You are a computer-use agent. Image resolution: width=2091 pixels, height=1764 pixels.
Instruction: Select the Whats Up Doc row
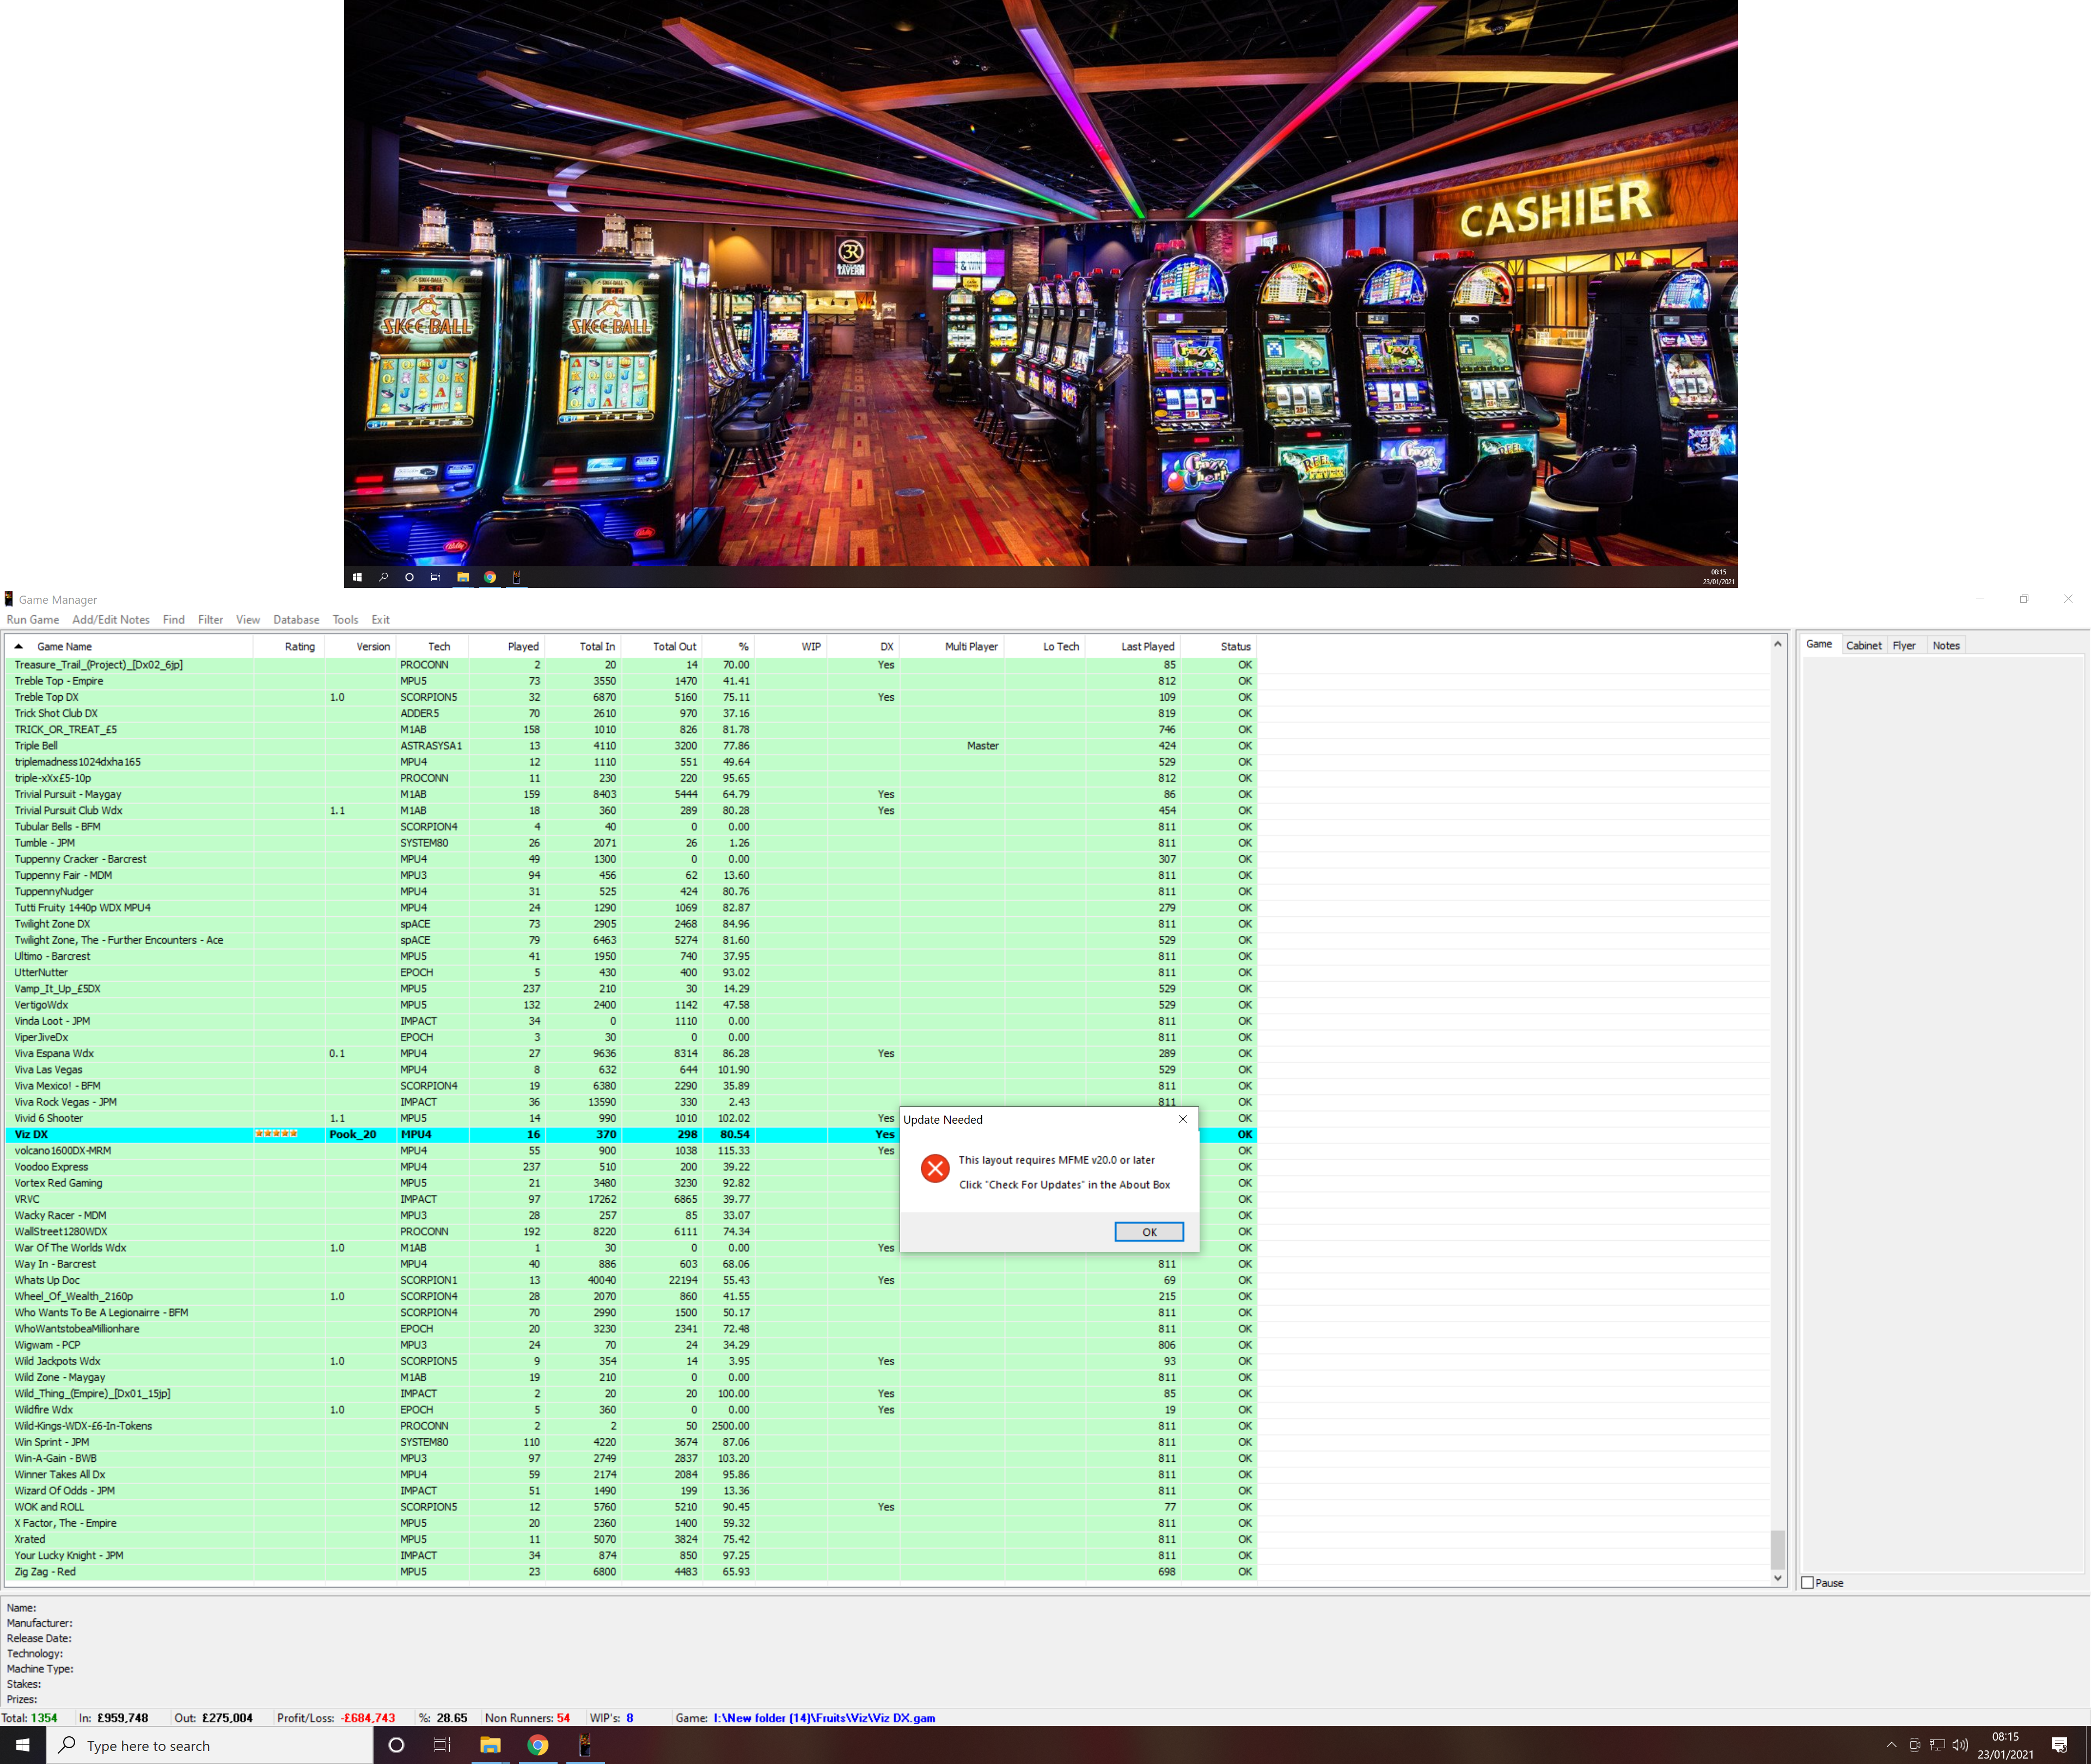(631, 1280)
